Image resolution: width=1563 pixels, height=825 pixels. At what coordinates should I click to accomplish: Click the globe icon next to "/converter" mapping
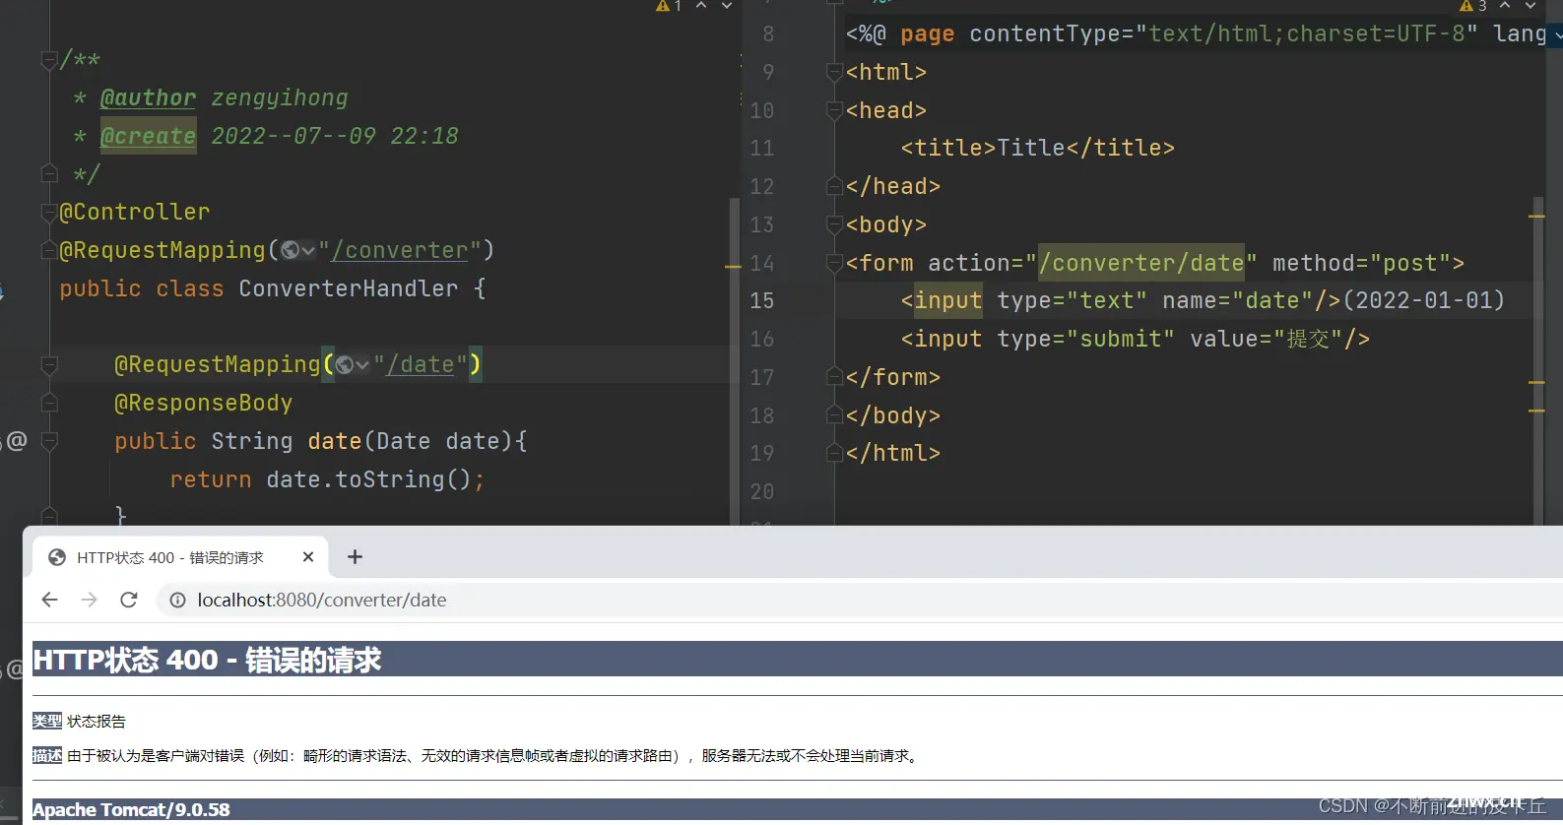coord(290,250)
